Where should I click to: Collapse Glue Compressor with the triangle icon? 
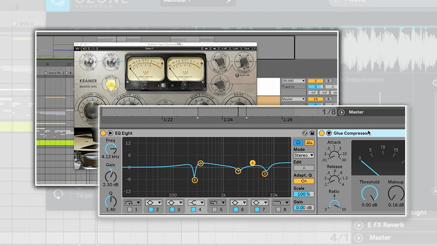click(x=329, y=133)
